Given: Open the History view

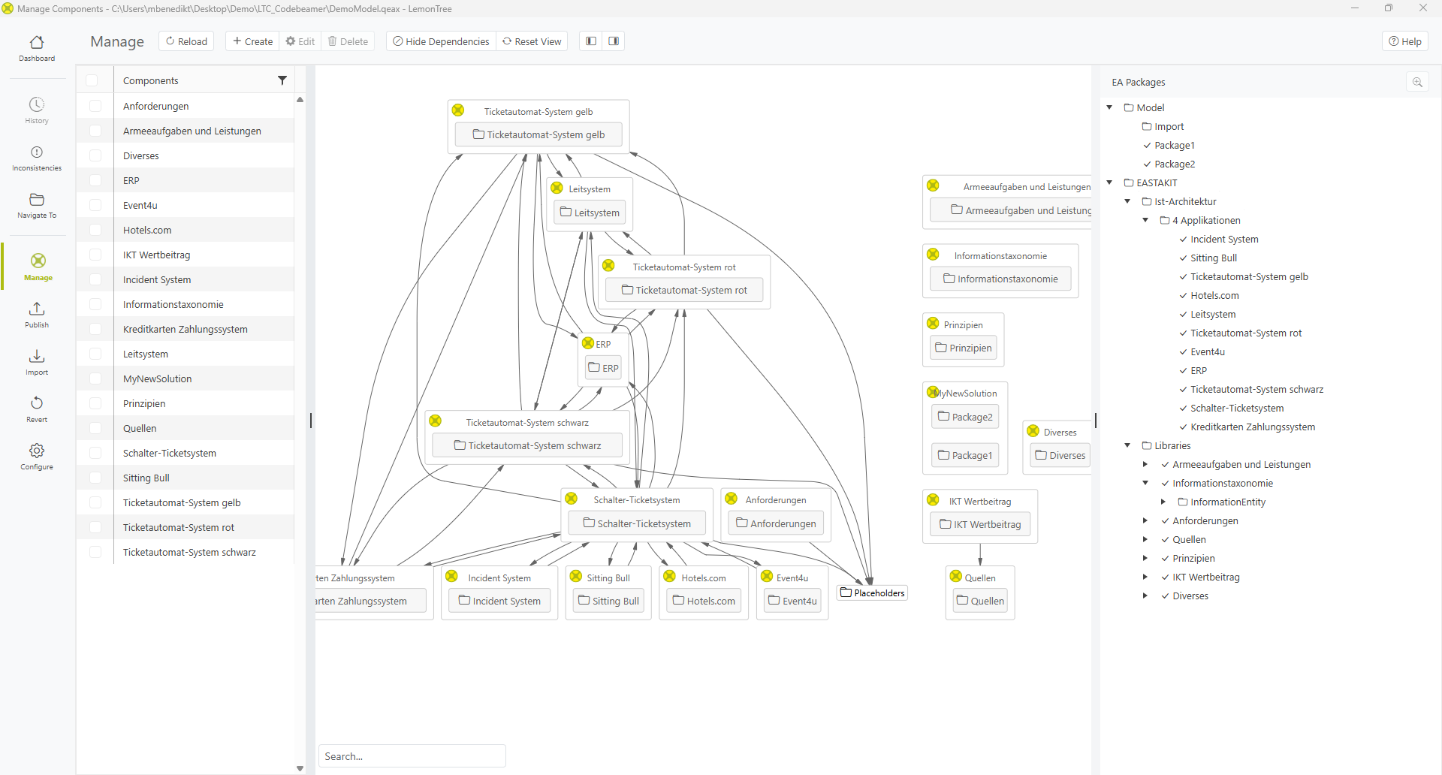Looking at the screenshot, I should coord(37,110).
